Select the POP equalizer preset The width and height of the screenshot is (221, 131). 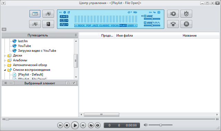point(89,26)
